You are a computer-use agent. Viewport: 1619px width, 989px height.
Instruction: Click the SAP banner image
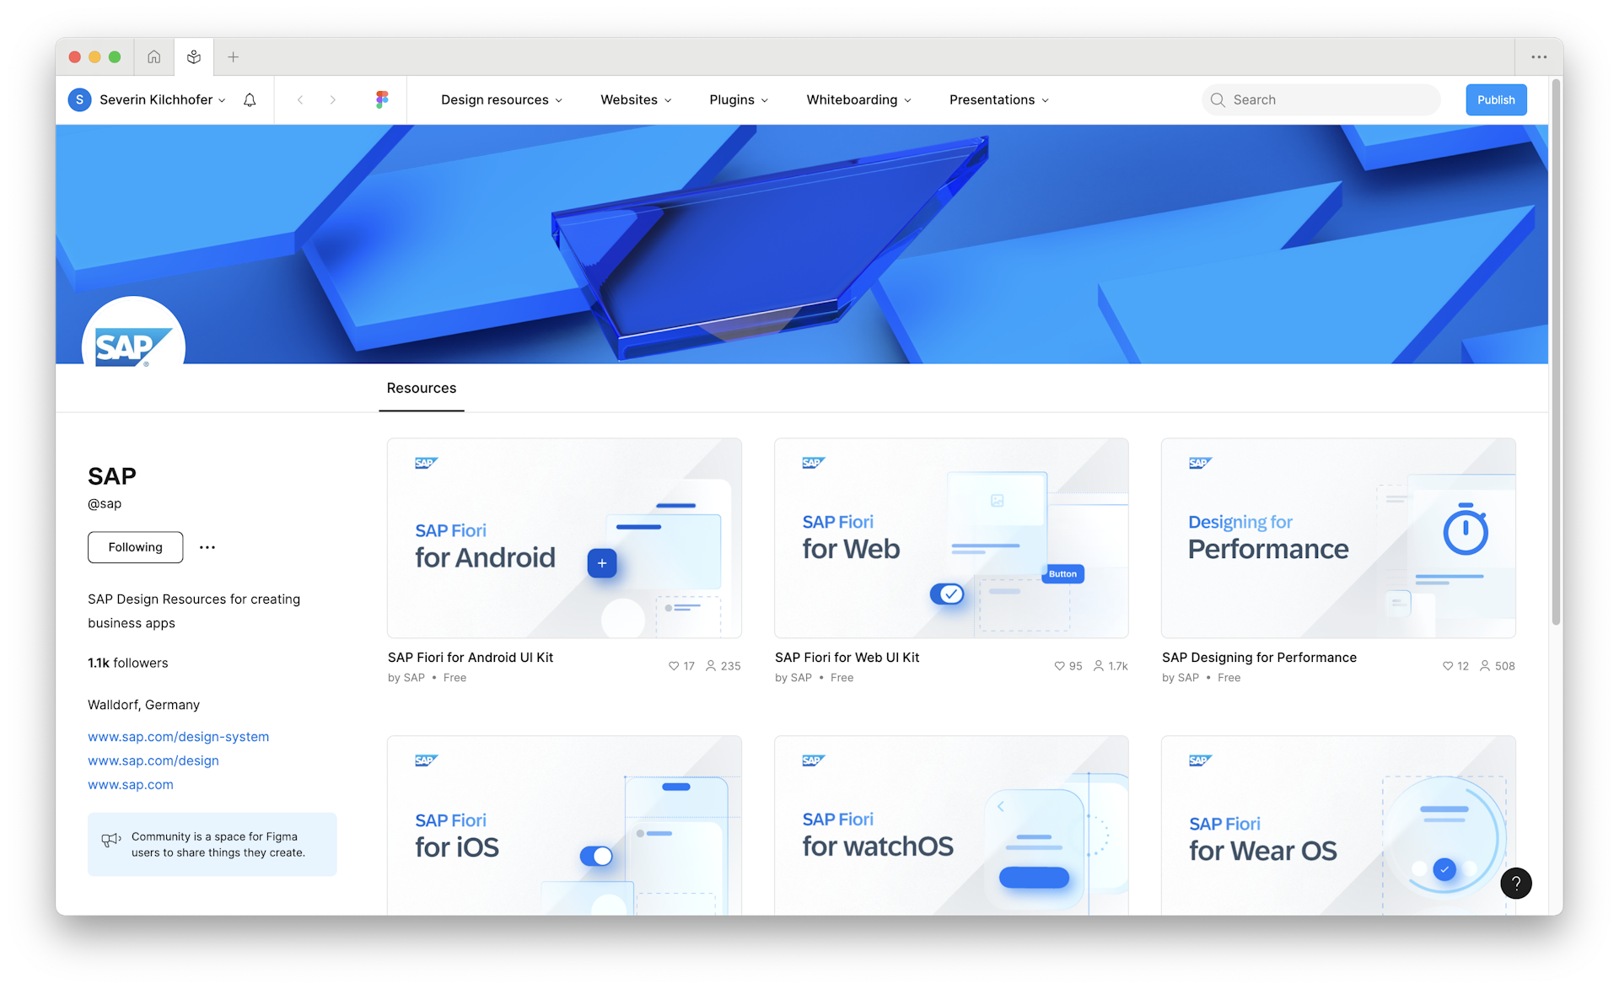point(802,245)
